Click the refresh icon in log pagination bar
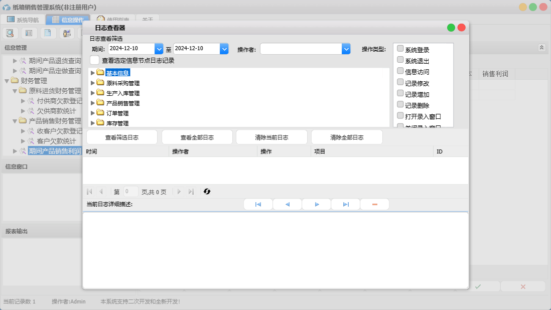This screenshot has height=310, width=551. [207, 192]
